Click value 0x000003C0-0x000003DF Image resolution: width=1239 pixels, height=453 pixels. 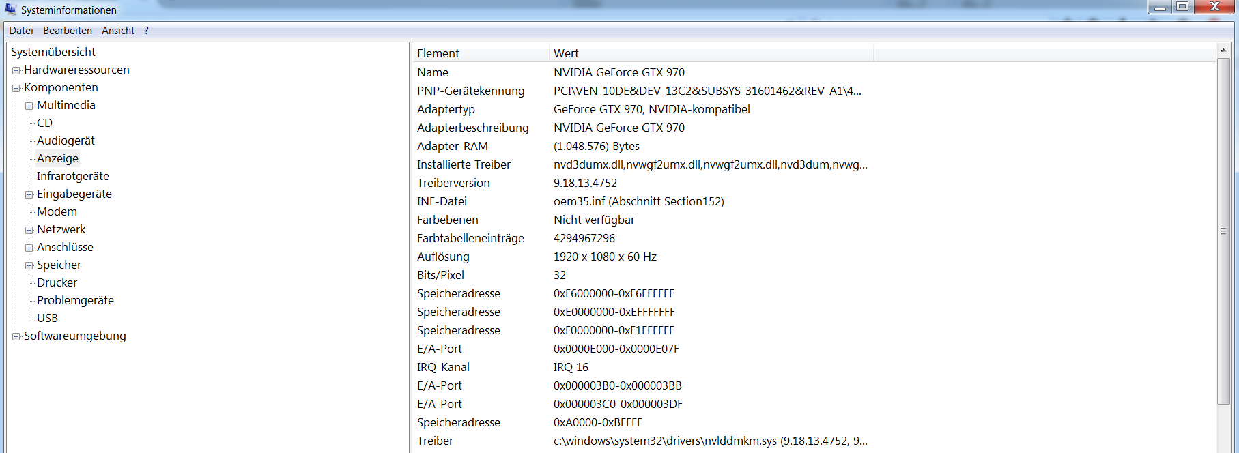pos(618,404)
